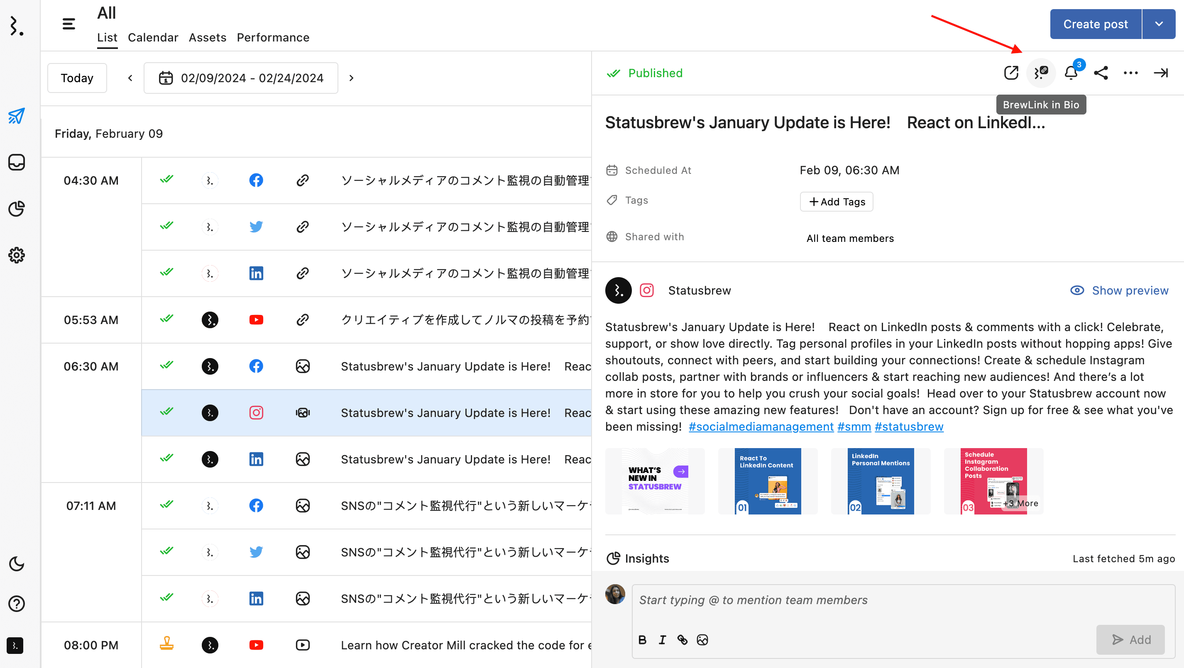Click the share icon in post panel
The height and width of the screenshot is (668, 1184).
pos(1101,73)
